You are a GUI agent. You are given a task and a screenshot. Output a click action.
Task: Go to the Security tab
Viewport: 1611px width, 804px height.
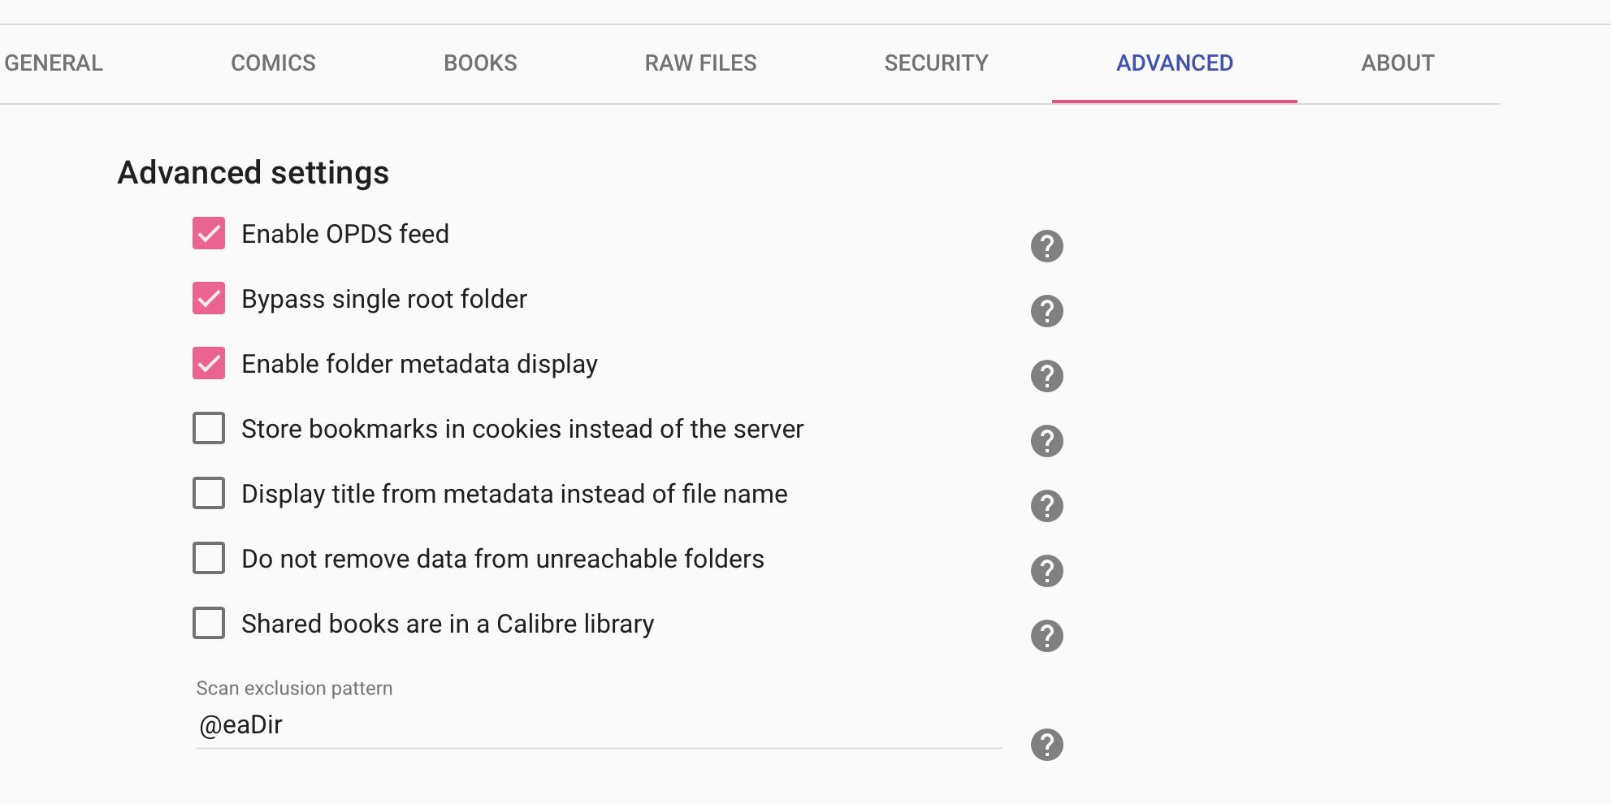coord(936,63)
